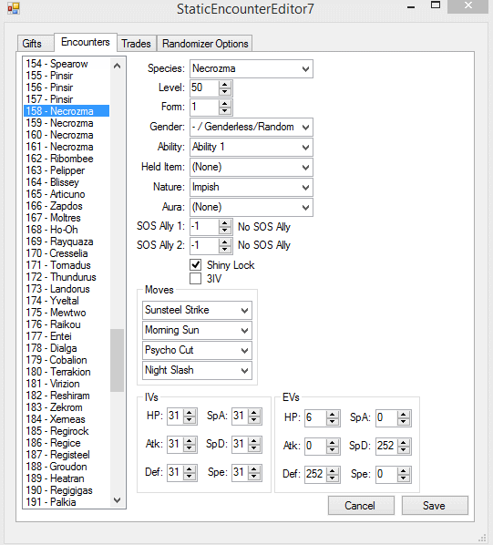
Task: Click the SOS Ally 2 spinner arrows
Action: (225, 246)
